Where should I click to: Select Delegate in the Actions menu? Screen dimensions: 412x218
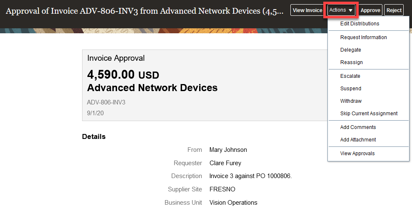click(x=350, y=50)
